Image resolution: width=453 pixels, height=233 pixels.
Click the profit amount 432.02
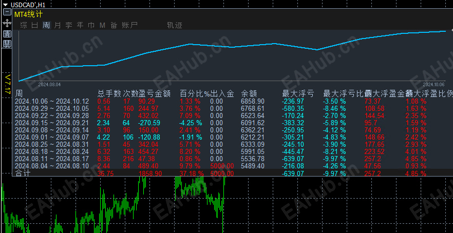(148, 116)
